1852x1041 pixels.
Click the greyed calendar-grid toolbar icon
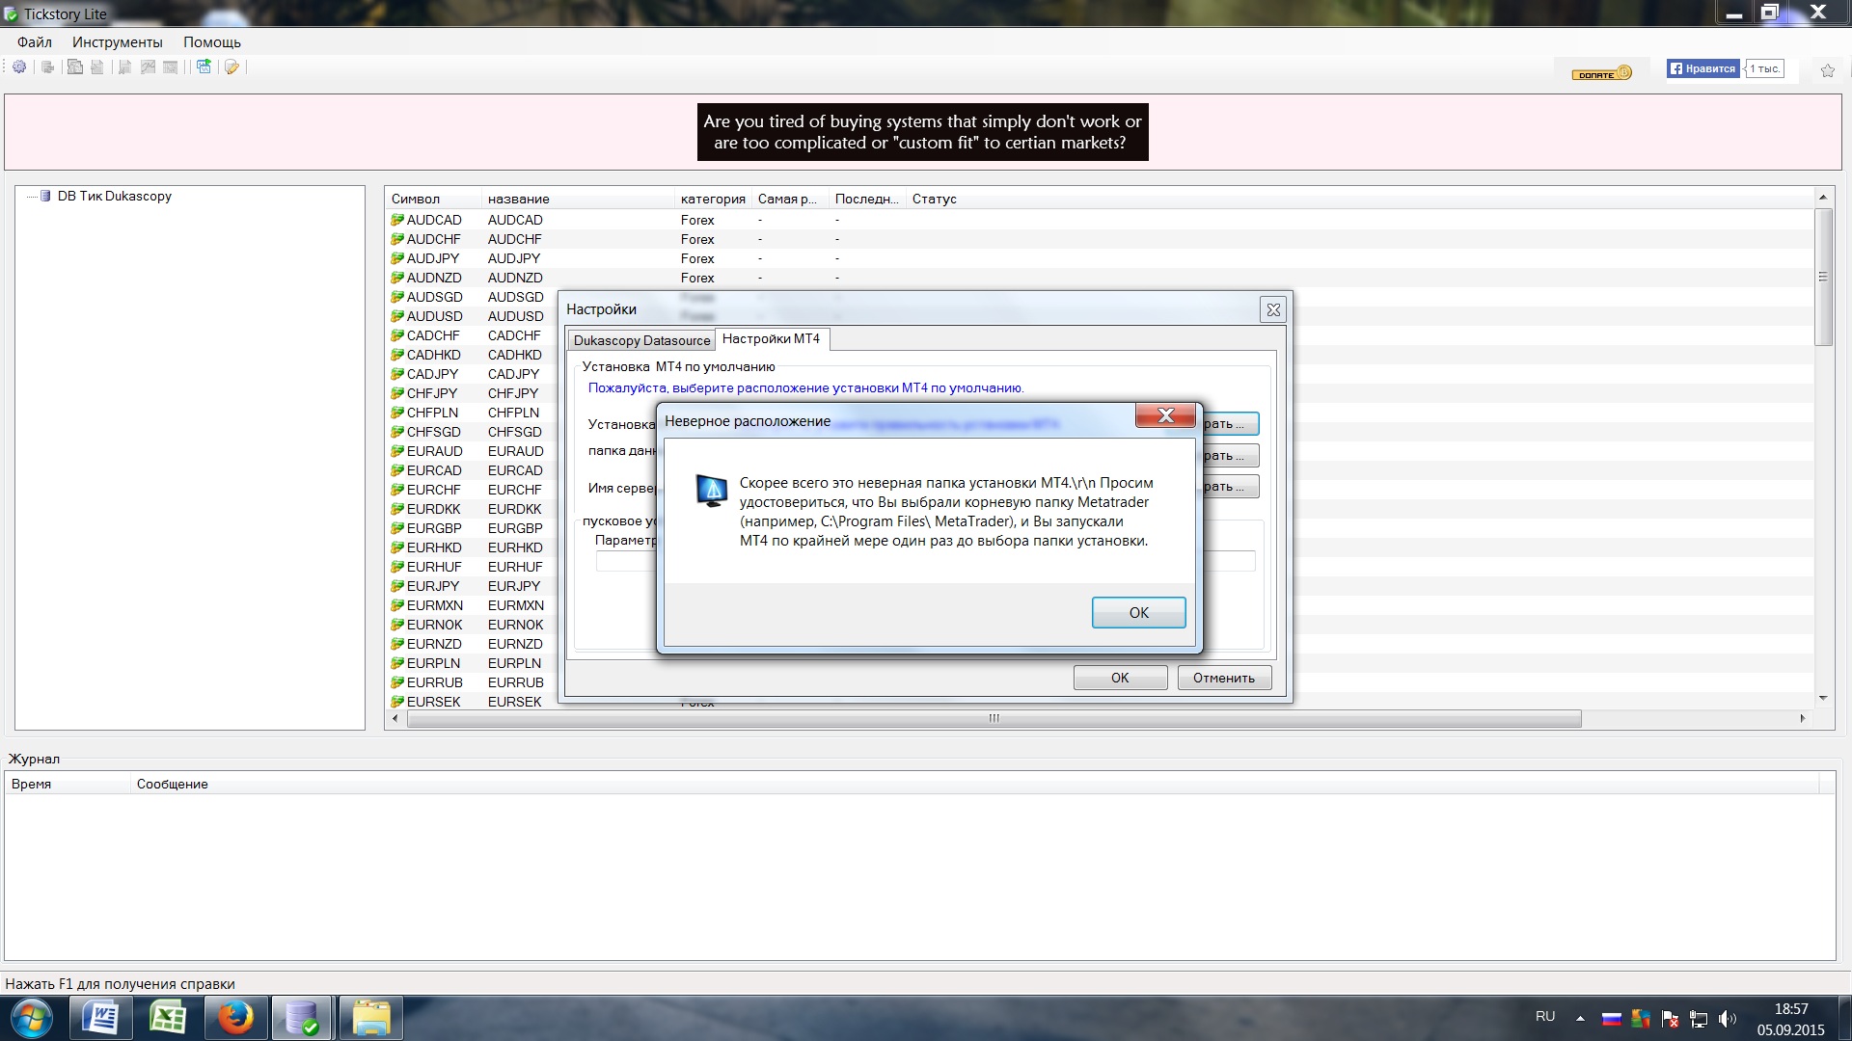[171, 67]
